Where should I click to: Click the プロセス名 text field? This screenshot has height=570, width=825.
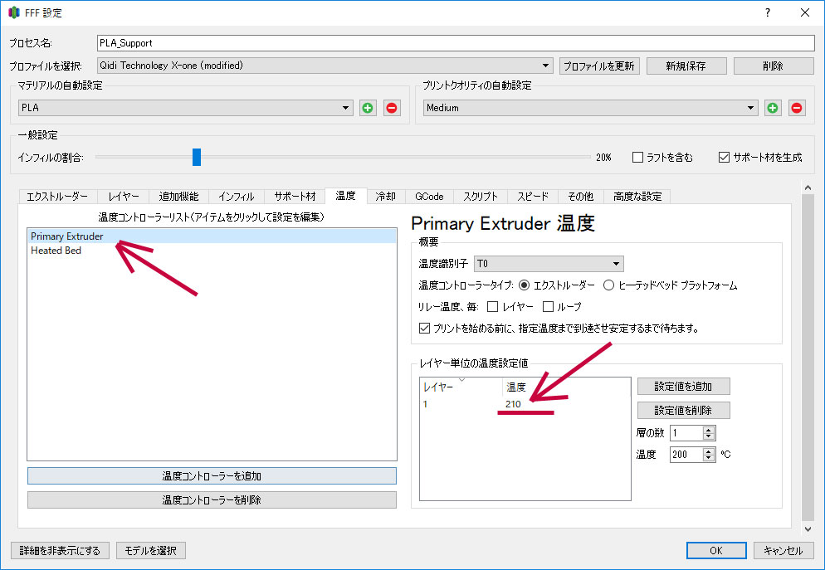pos(455,43)
